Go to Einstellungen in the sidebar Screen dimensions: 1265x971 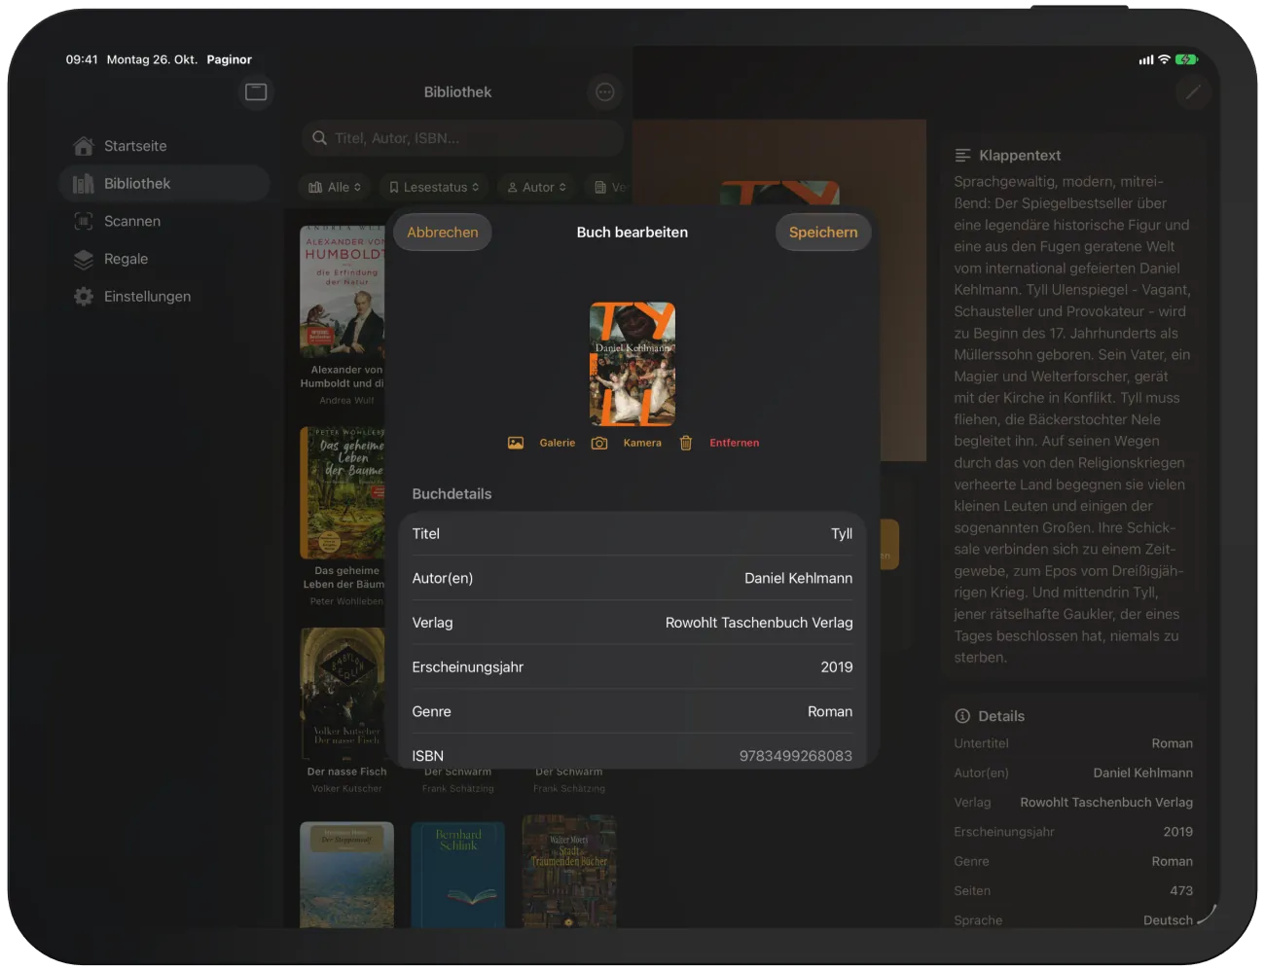click(163, 297)
